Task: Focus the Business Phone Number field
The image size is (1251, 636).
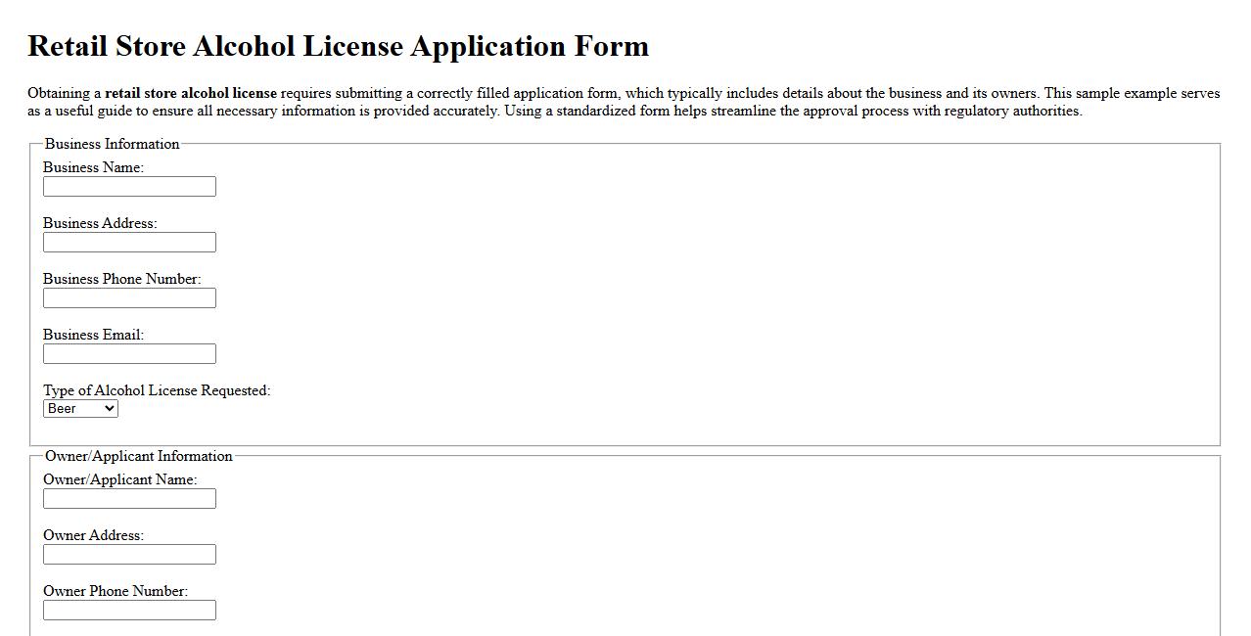Action: pyautogui.click(x=129, y=297)
